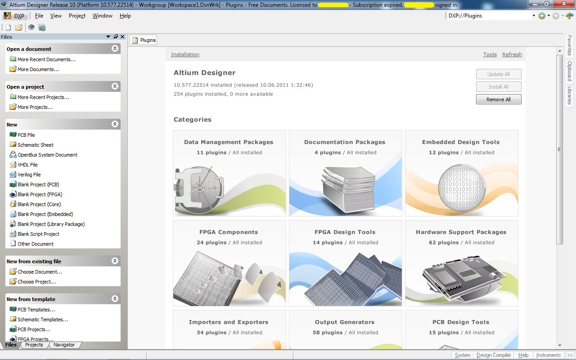
Task: Click the Design Compiler status bar button
Action: pyautogui.click(x=494, y=355)
